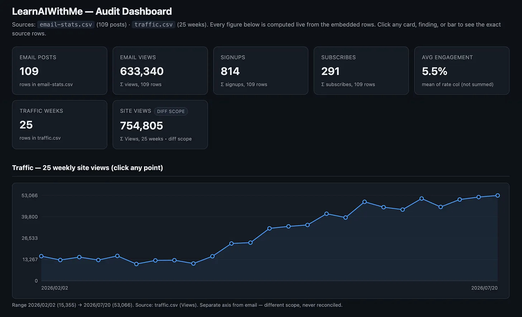The image size is (522, 317).
Task: Click the 'Σ views, 109 rows' caption
Action: [141, 85]
